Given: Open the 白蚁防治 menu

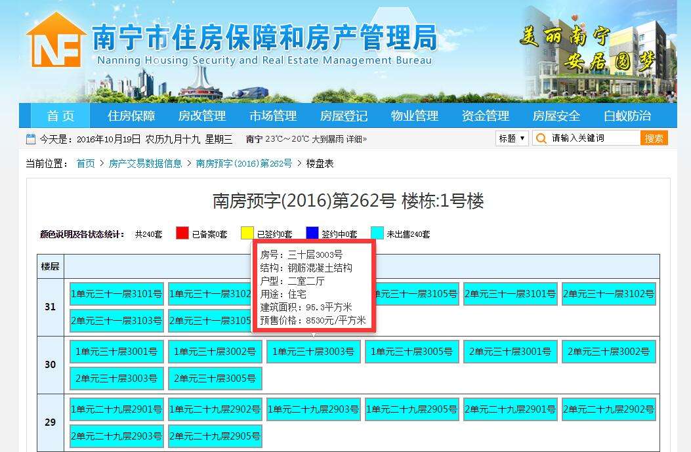Looking at the screenshot, I should click(627, 116).
